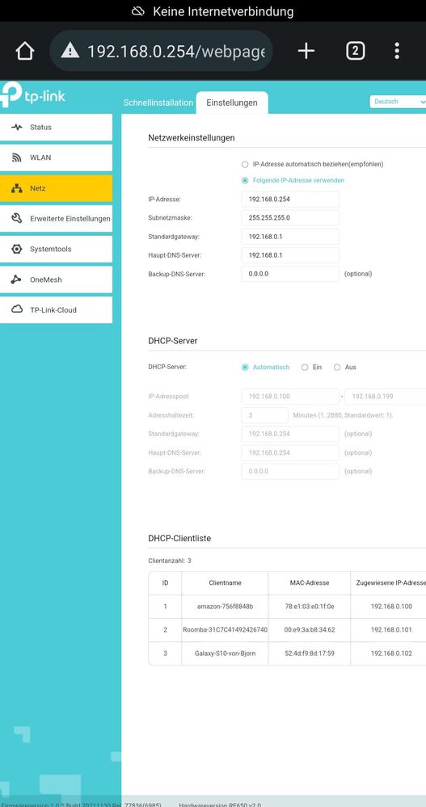Click the DHCP Haupt-DNS-Server field
426x807 pixels.
point(290,453)
